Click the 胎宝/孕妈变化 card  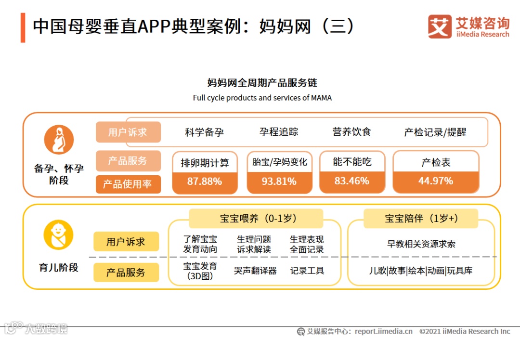pos(280,172)
